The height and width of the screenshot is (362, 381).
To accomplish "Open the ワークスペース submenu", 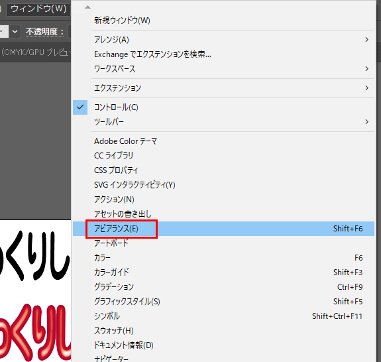I will [x=223, y=69].
